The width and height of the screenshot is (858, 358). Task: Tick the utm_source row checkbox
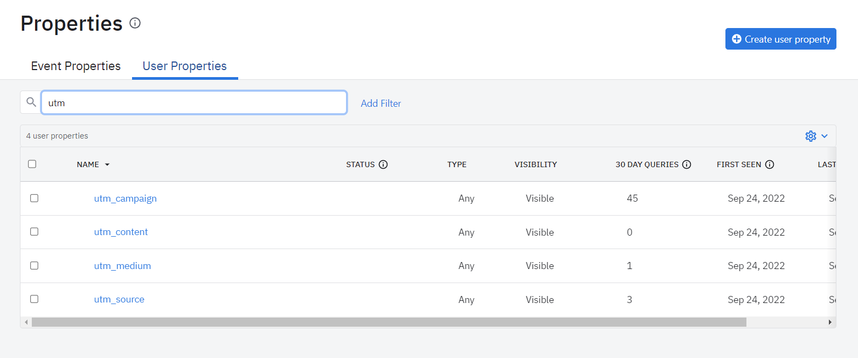[x=34, y=299]
